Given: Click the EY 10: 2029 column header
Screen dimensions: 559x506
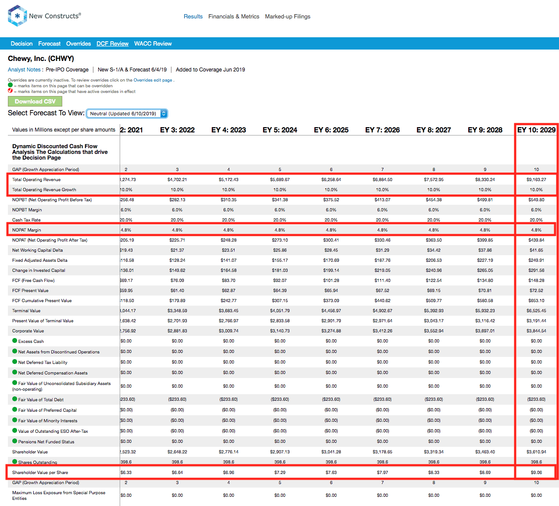Looking at the screenshot, I should (536, 130).
